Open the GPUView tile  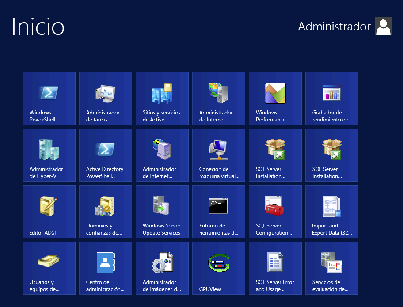[x=219, y=268]
